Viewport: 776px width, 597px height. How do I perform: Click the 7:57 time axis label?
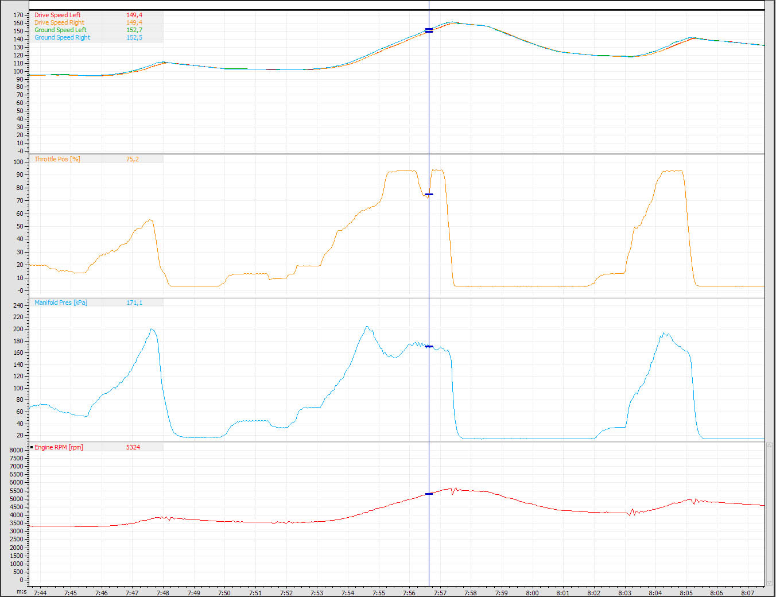coord(440,593)
